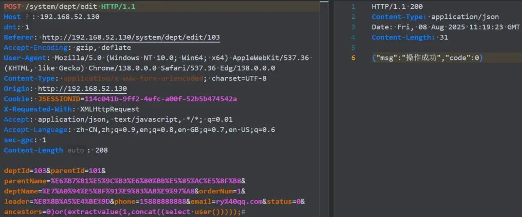Click the Origin header name
522x217 pixels.
click(16, 89)
